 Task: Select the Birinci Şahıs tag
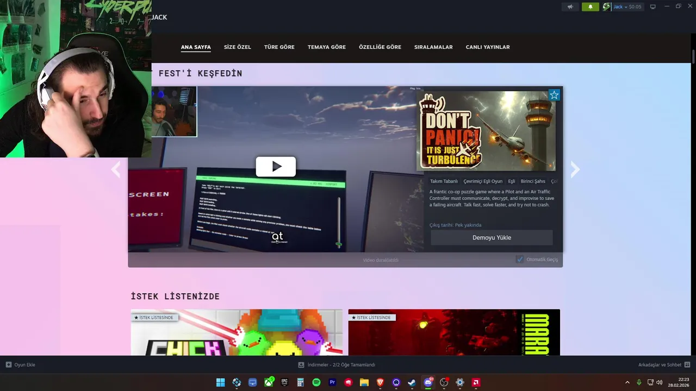point(533,181)
